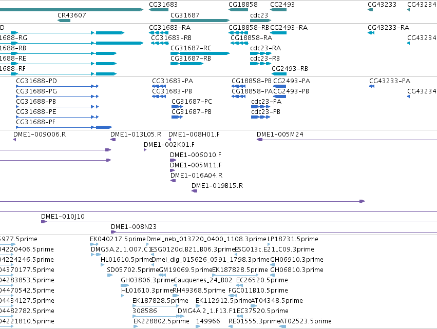Image resolution: width=437 pixels, height=329 pixels.
Task: Select the cdc23-PB protein feature
Action: [260, 117]
